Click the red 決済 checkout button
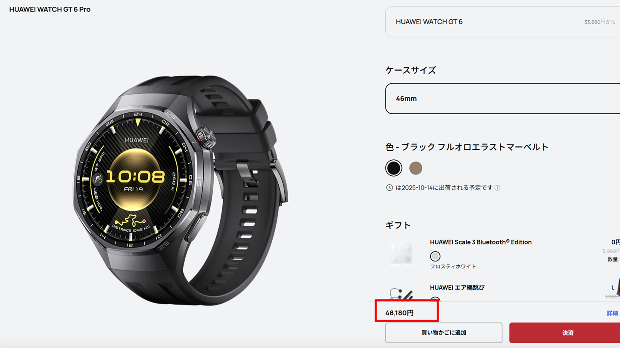Screen dimensions: 620x348 [x=564, y=333]
